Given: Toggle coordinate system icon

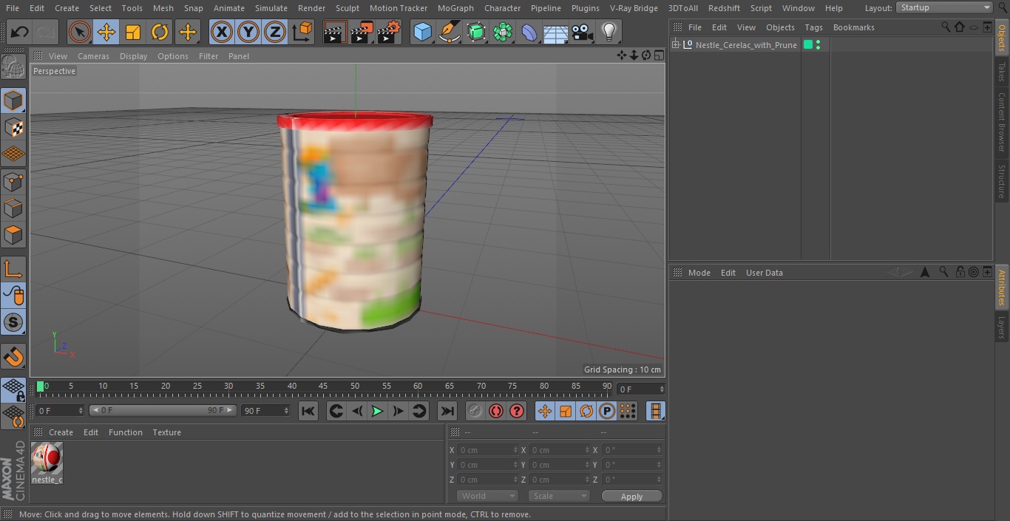Looking at the screenshot, I should (302, 32).
